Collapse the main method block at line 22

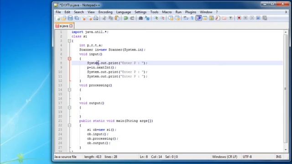pos(69,125)
